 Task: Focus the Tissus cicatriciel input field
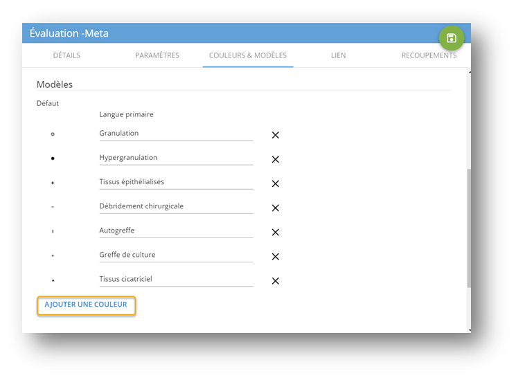pos(176,278)
